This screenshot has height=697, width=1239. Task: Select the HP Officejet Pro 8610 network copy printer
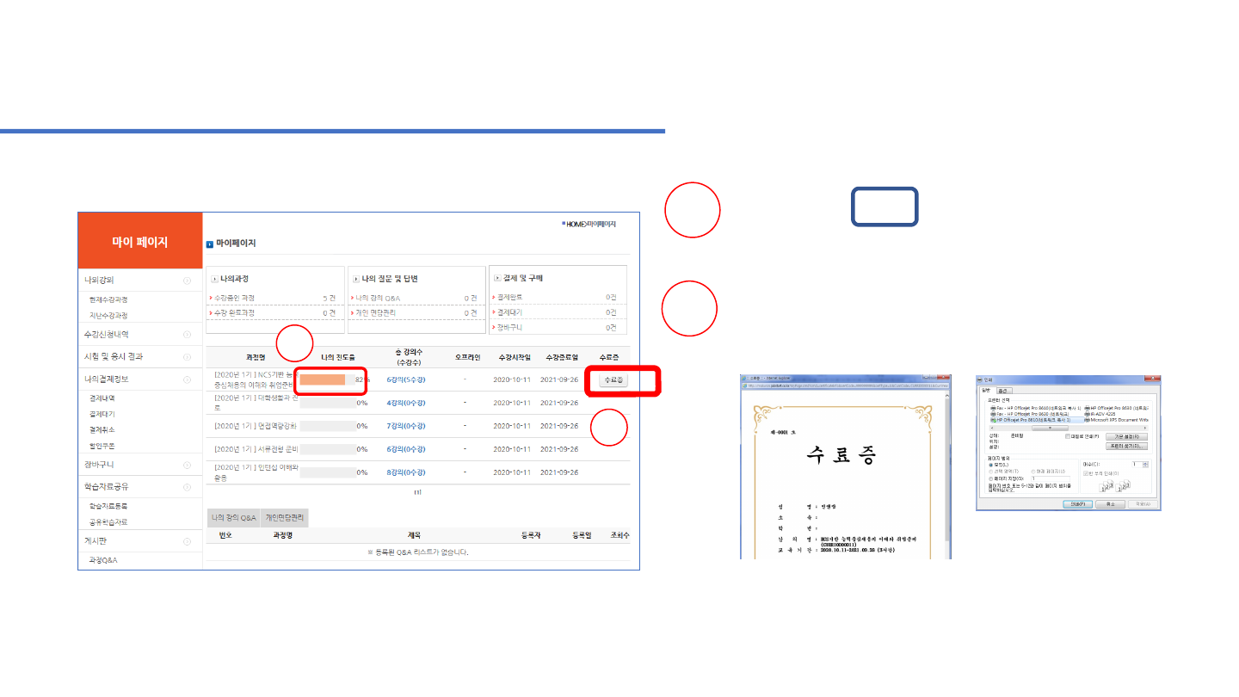pyautogui.click(x=1034, y=419)
